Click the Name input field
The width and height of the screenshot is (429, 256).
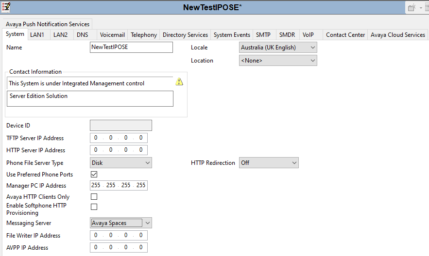tap(131, 47)
